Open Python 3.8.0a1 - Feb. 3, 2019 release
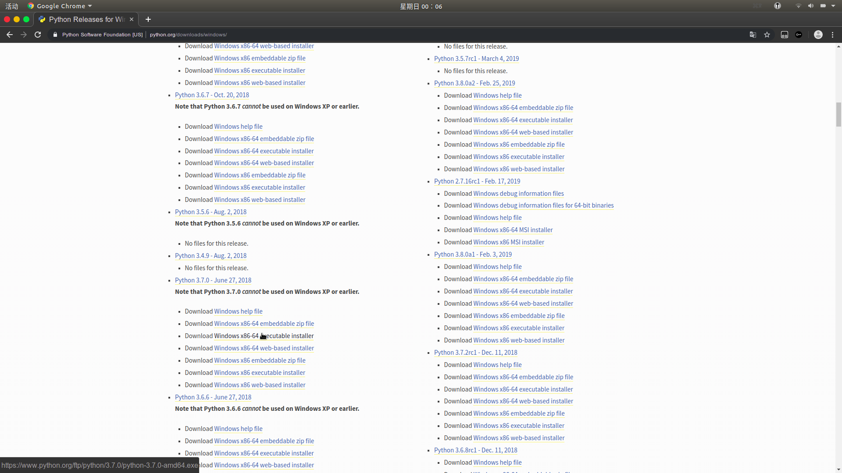 (x=473, y=254)
